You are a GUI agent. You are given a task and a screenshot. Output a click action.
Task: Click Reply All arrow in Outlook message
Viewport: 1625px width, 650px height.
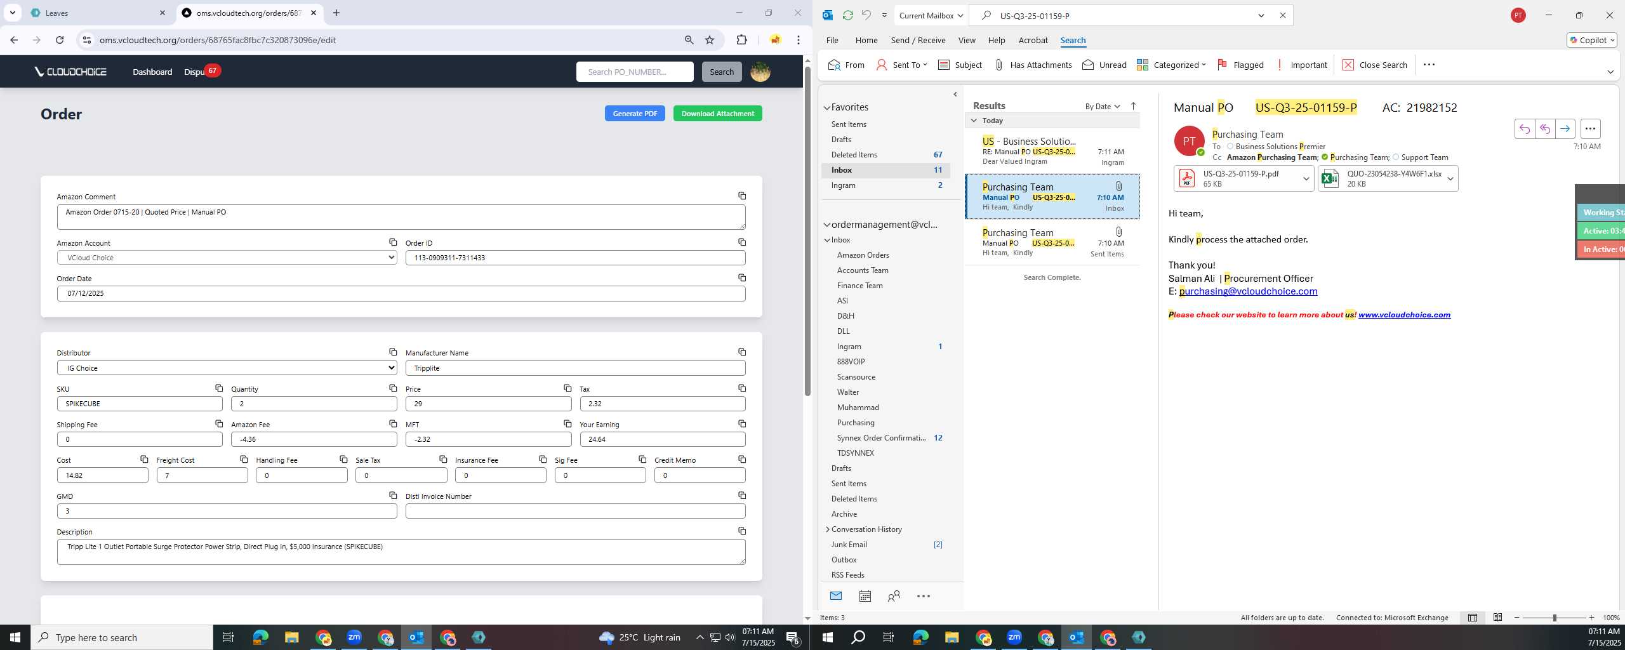(1544, 129)
